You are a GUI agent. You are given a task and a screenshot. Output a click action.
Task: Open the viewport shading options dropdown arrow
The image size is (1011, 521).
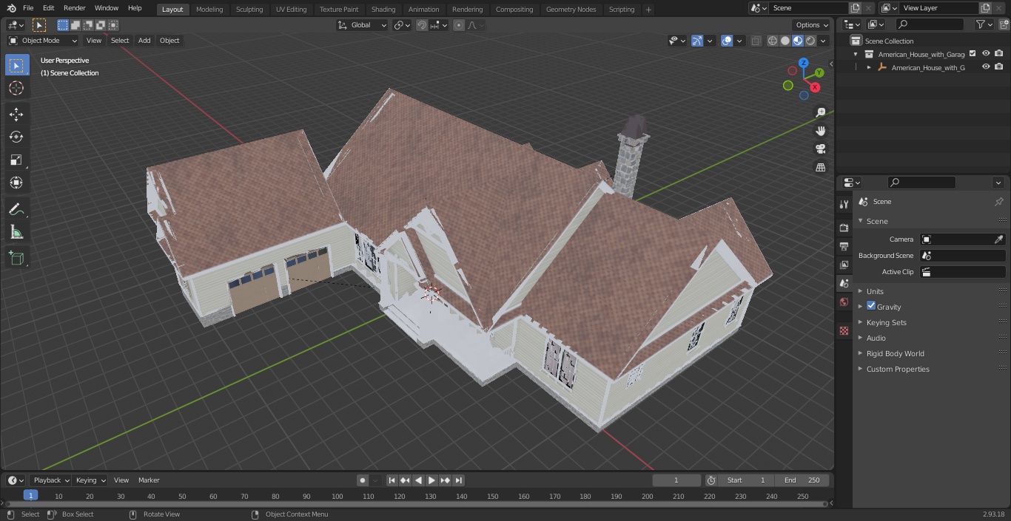pos(823,41)
